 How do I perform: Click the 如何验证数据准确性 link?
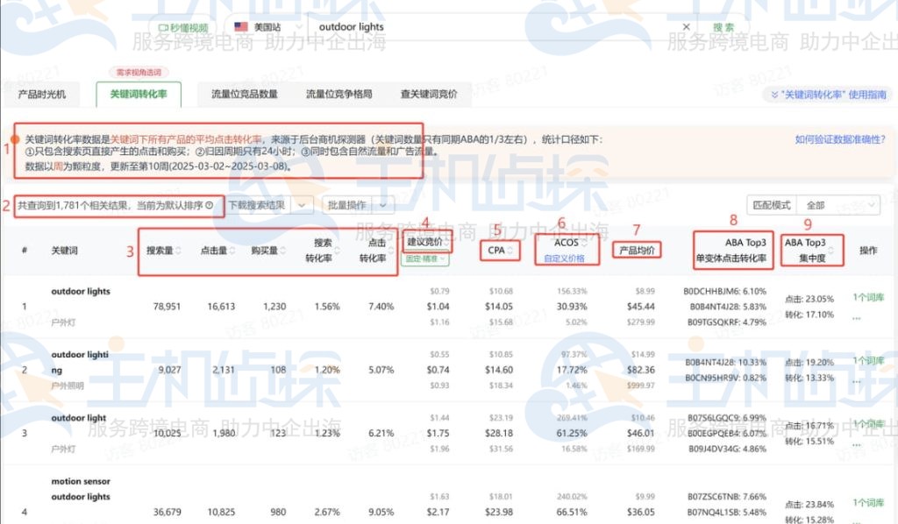840,138
